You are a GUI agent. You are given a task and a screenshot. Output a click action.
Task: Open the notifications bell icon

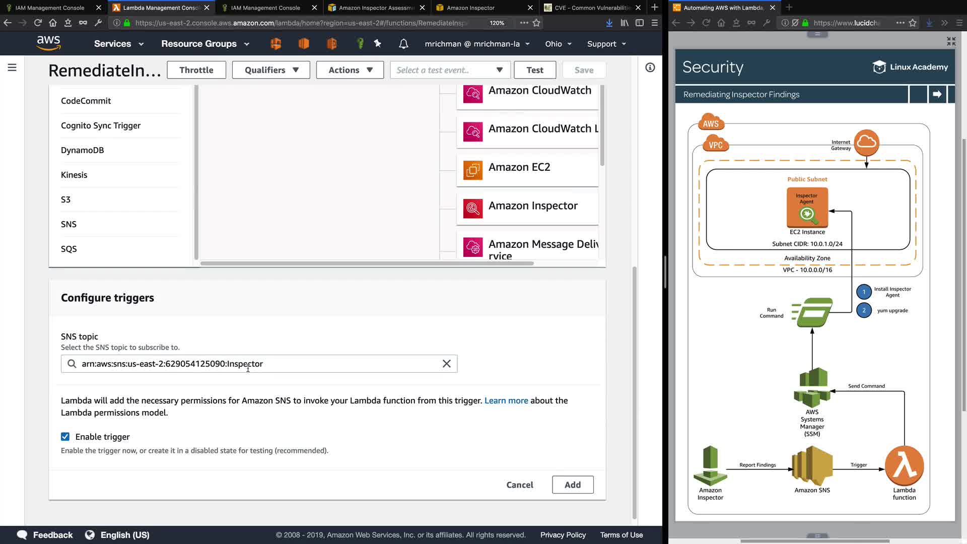click(x=403, y=44)
